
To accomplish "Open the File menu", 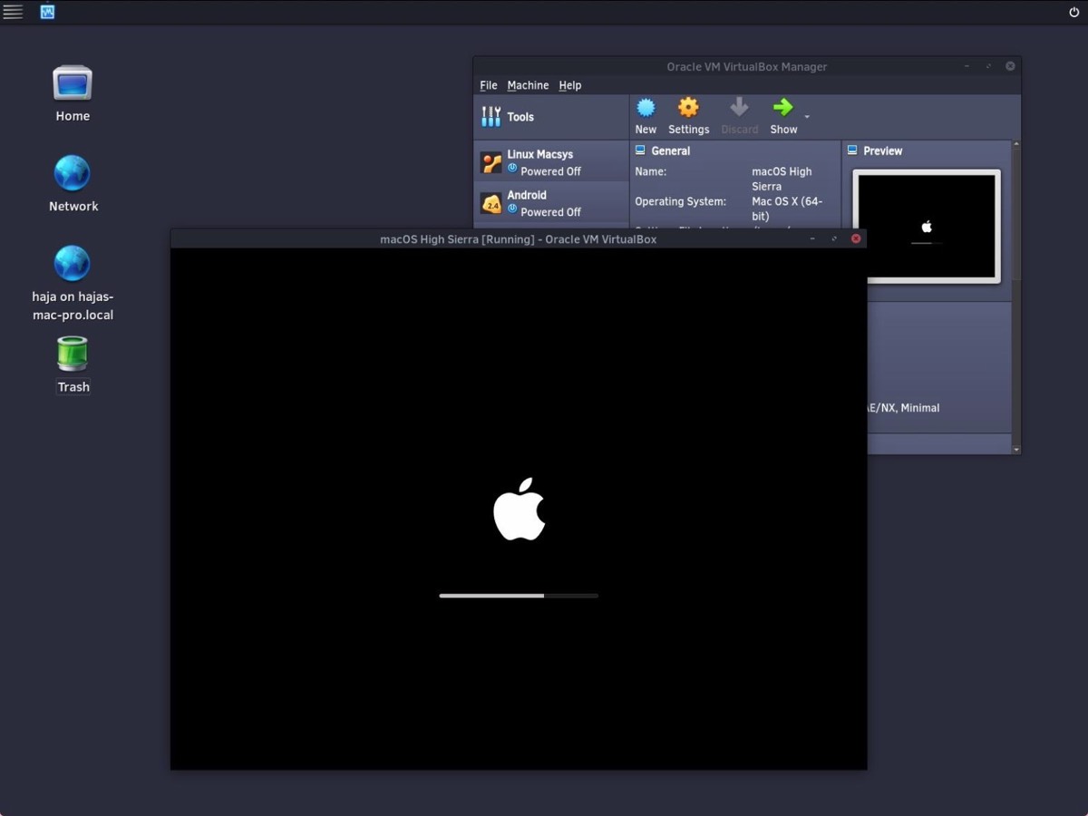I will 488,85.
